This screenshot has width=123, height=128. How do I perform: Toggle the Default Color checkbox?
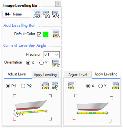point(39,34)
